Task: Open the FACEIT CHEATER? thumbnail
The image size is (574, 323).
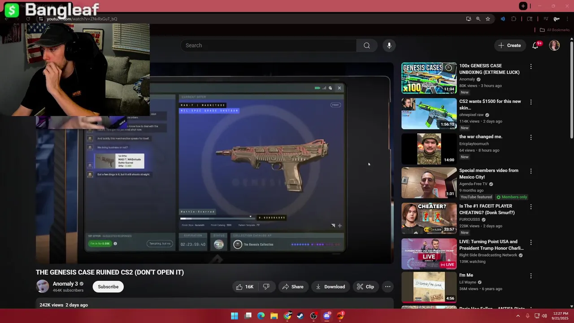Action: [429, 218]
